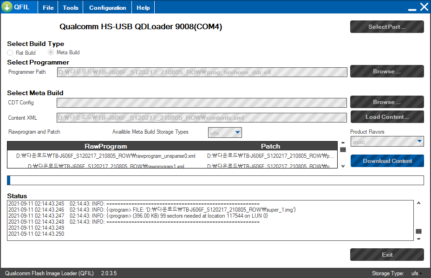Click the download progress bar
Viewport: 431px width, 278px height.
click(x=215, y=180)
